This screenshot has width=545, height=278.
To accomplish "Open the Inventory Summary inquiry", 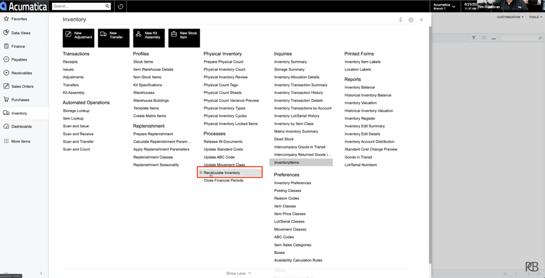I will click(x=290, y=62).
